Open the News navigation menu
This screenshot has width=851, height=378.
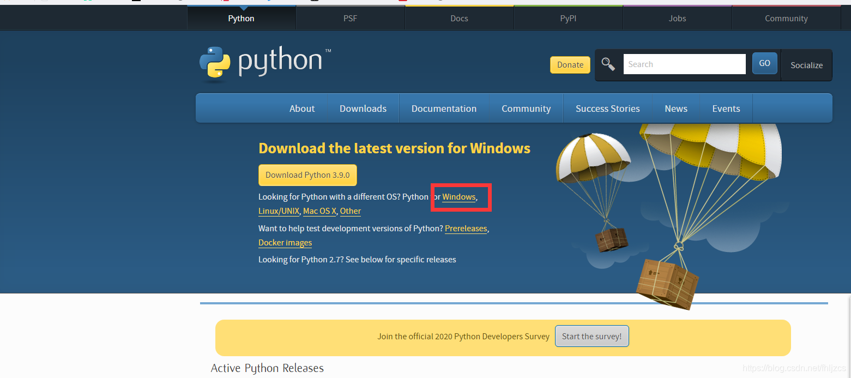[676, 109]
